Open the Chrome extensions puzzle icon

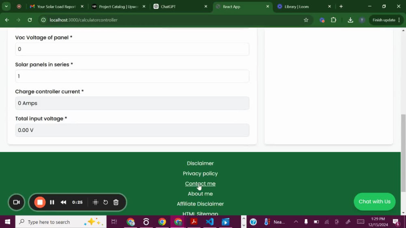coord(333,20)
